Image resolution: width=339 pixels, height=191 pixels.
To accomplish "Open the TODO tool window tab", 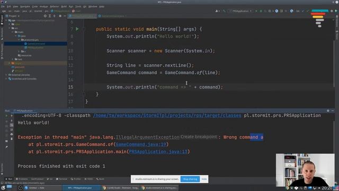I will 88,179.
